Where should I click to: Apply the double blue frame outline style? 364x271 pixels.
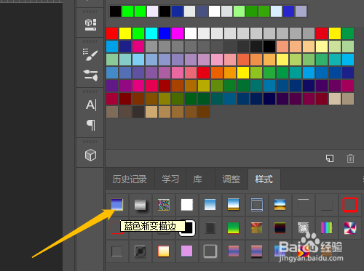(x=257, y=205)
